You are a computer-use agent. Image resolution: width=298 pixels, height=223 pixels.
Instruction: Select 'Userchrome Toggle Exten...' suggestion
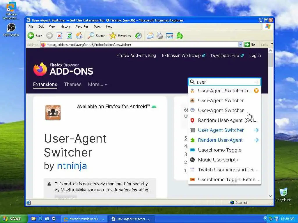(x=224, y=179)
